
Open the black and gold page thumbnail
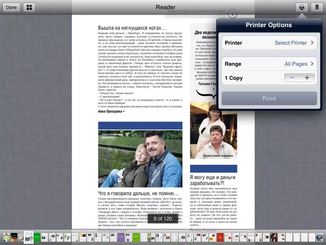click(x=14, y=237)
